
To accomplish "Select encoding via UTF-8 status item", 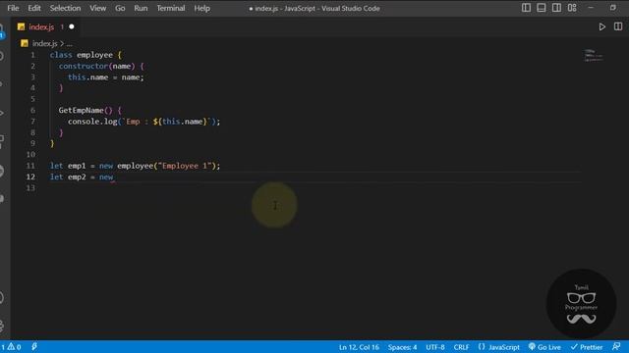I will (x=435, y=347).
